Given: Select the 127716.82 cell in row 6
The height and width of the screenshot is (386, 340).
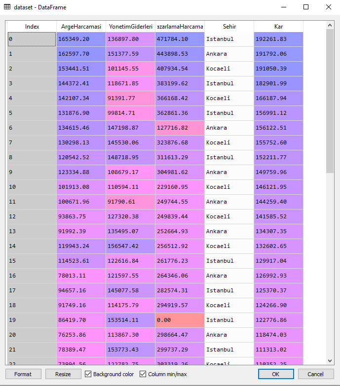Looking at the screenshot, I should pos(180,128).
